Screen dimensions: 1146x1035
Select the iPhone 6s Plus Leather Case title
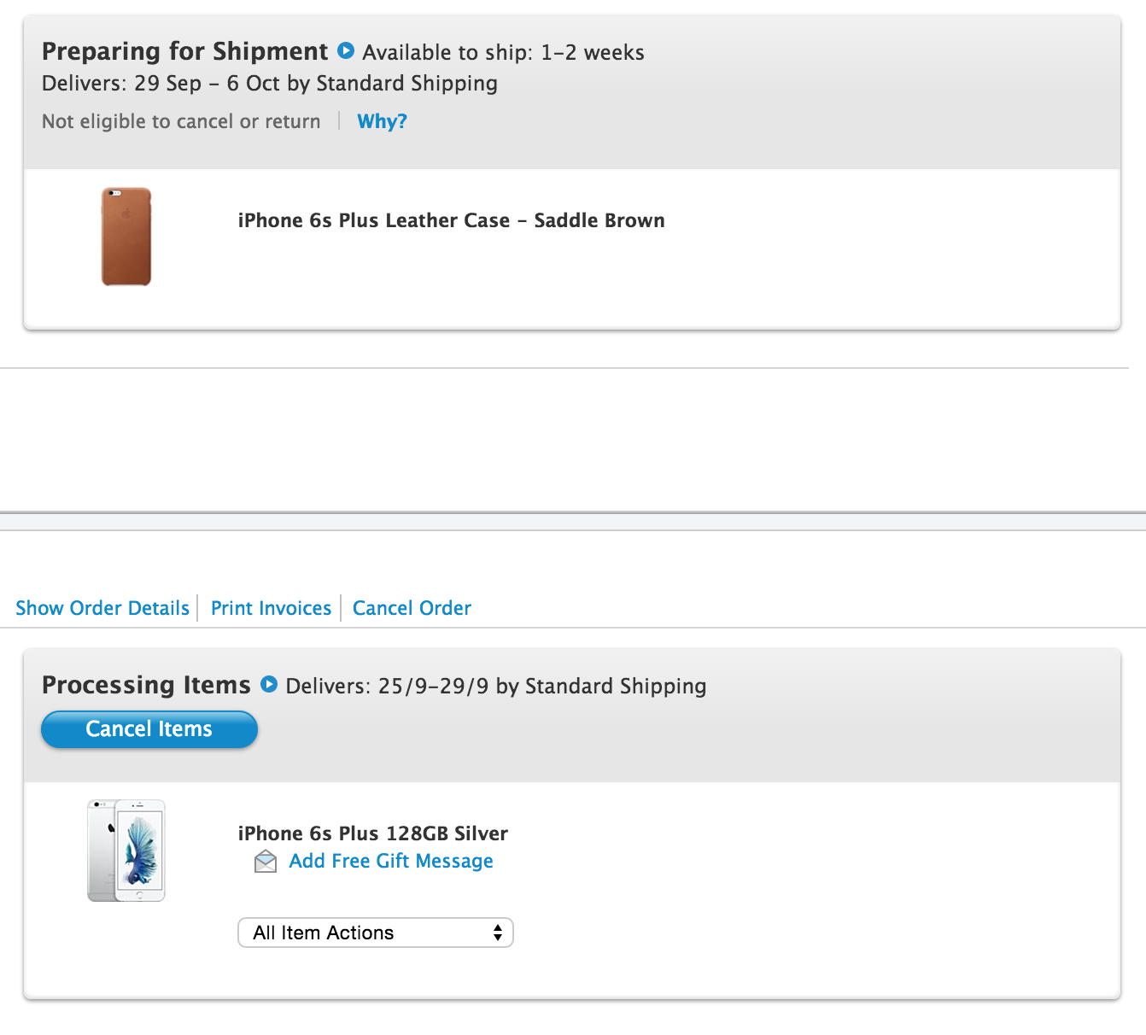pos(451,220)
